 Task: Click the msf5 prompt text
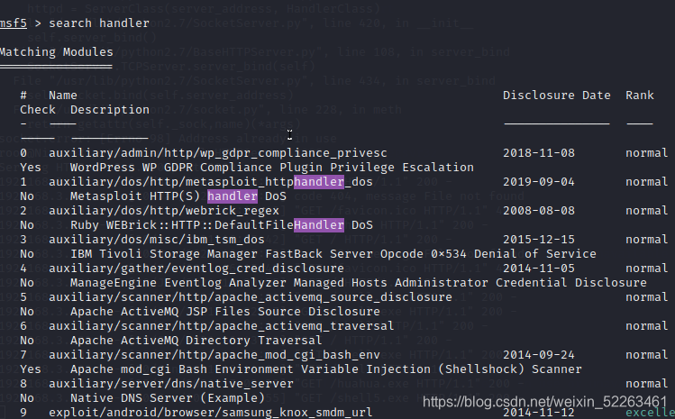point(14,23)
